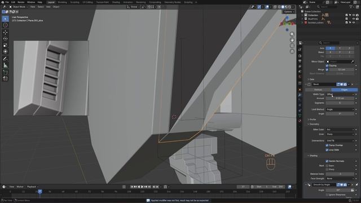Open the viewport Add menu

pos(48,7)
